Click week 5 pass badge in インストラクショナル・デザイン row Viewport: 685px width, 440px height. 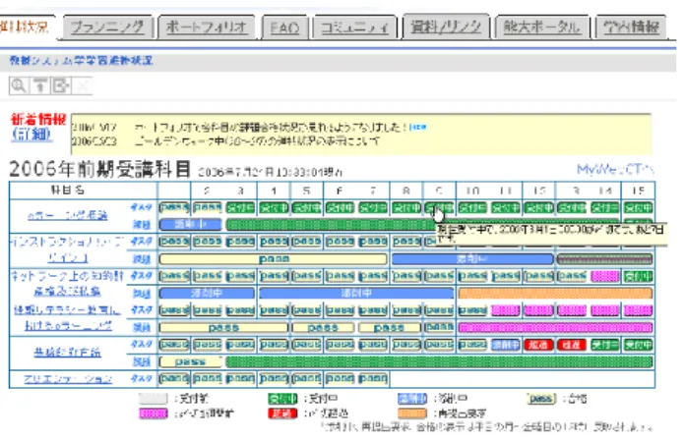click(307, 242)
